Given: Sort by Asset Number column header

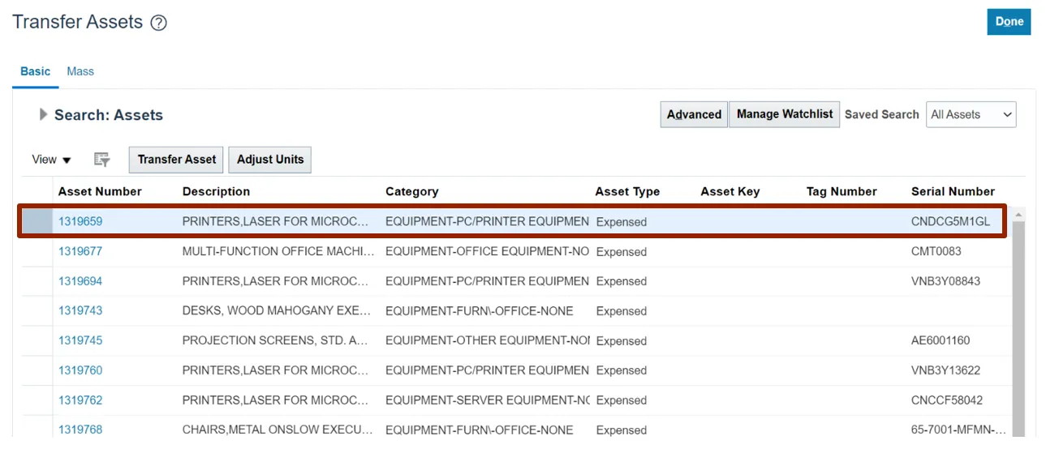Looking at the screenshot, I should click(x=100, y=191).
